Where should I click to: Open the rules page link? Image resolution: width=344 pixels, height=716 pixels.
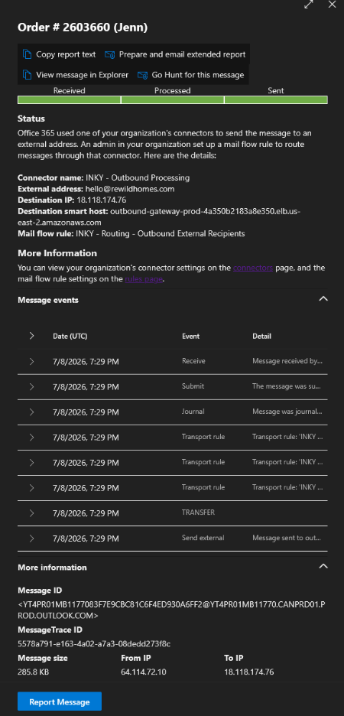coord(143,278)
